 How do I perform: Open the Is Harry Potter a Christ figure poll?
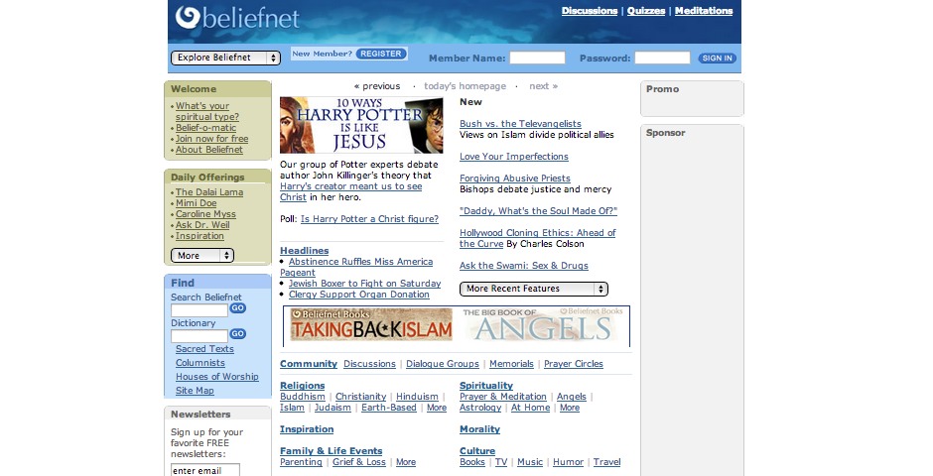[369, 219]
